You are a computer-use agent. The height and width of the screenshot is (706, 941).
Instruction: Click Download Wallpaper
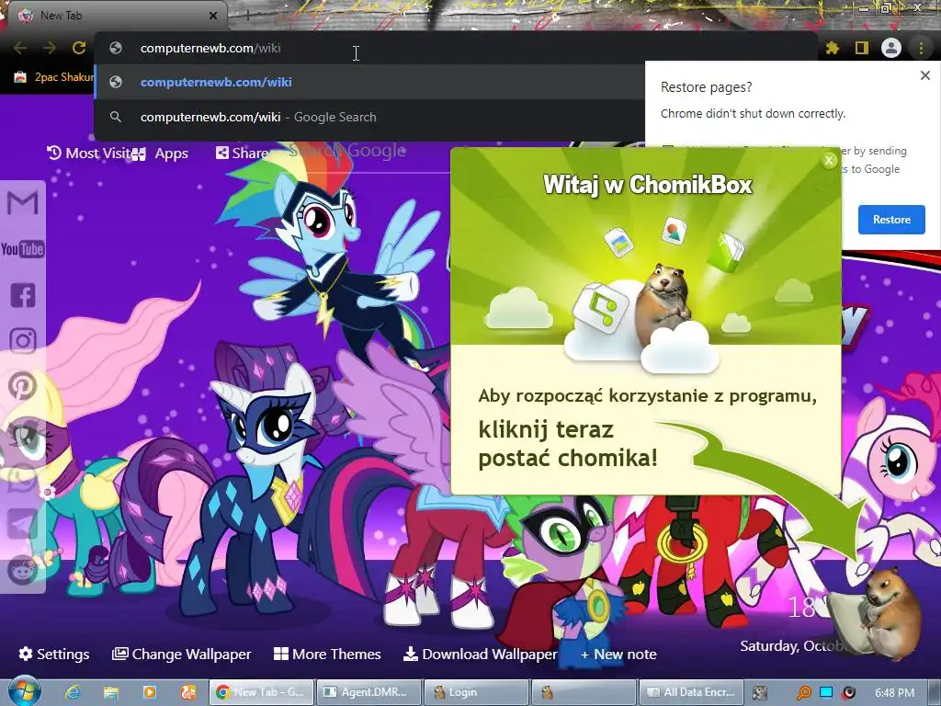[480, 654]
